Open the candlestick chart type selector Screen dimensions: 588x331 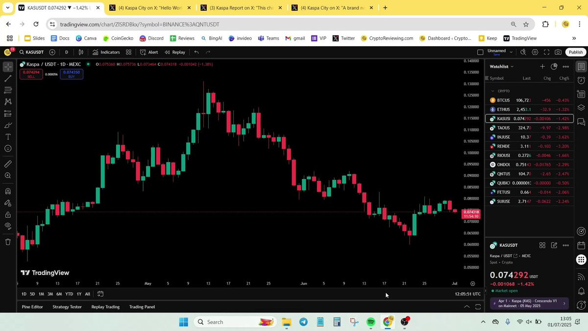point(81,52)
